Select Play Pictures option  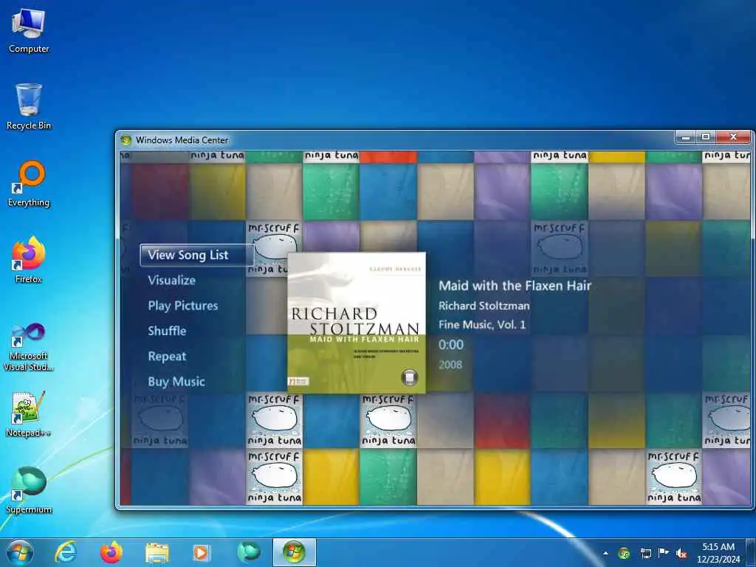[183, 306]
